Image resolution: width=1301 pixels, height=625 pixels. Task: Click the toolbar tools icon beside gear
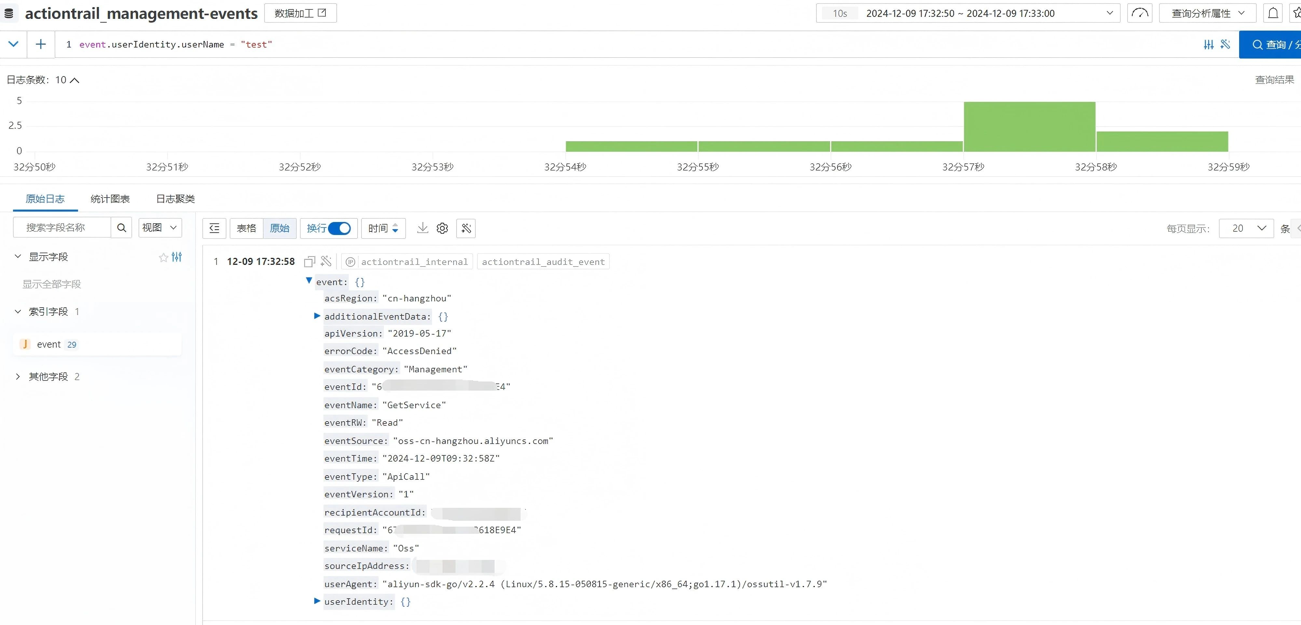pyautogui.click(x=466, y=229)
